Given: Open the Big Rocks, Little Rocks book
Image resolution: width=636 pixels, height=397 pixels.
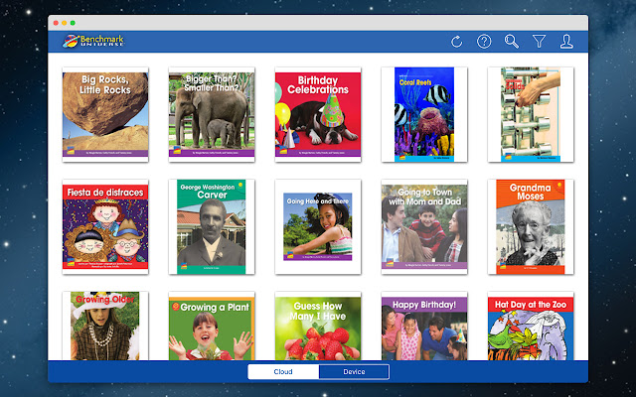Looking at the screenshot, I should pos(105,113).
